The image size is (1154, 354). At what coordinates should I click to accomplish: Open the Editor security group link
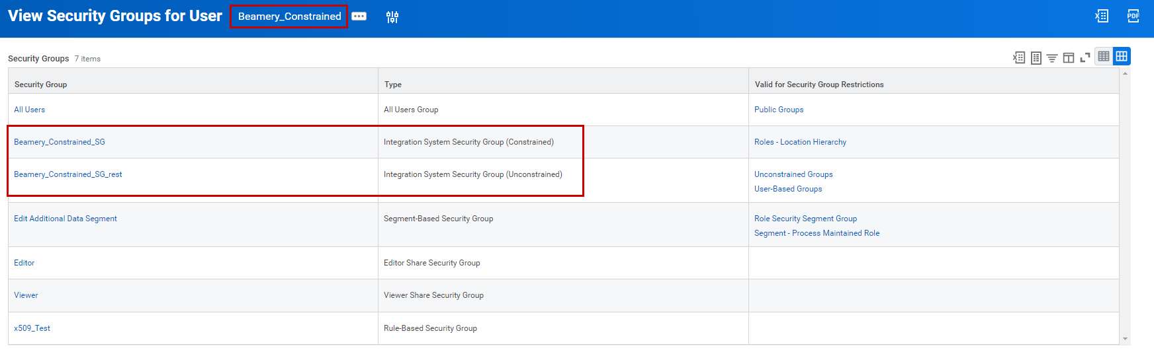24,263
